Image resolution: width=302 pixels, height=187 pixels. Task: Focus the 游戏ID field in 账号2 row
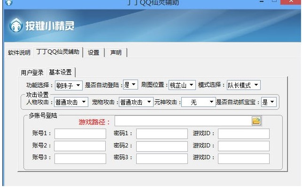coord(244,146)
